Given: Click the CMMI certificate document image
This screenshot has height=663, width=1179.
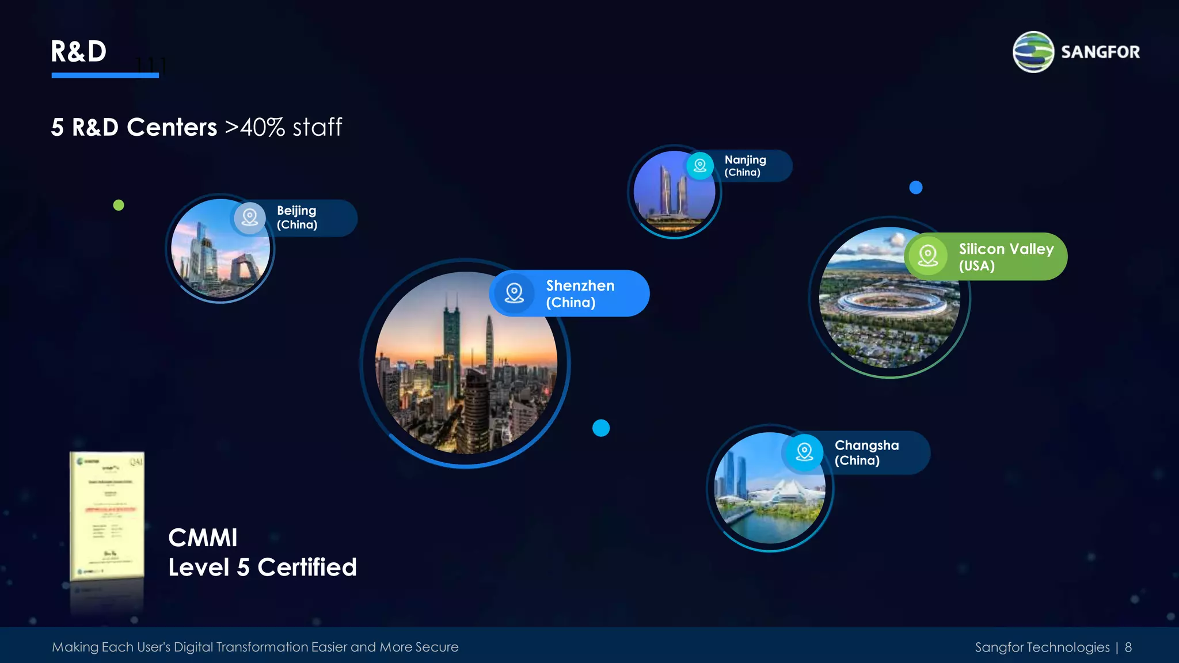Looking at the screenshot, I should (107, 515).
